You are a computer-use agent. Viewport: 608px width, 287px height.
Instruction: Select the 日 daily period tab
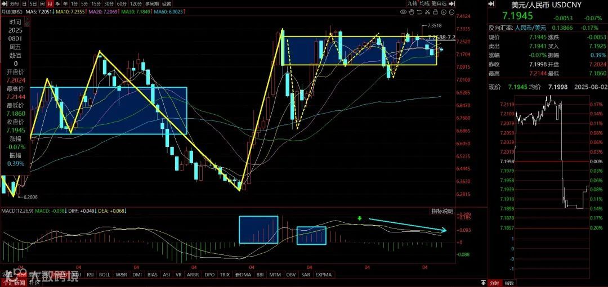[24, 4]
